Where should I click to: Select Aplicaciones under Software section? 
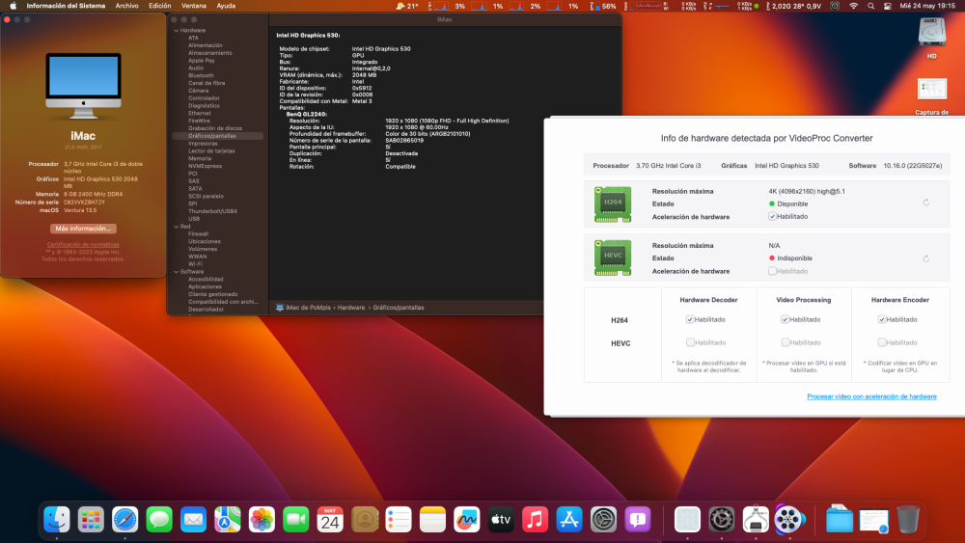[205, 286]
